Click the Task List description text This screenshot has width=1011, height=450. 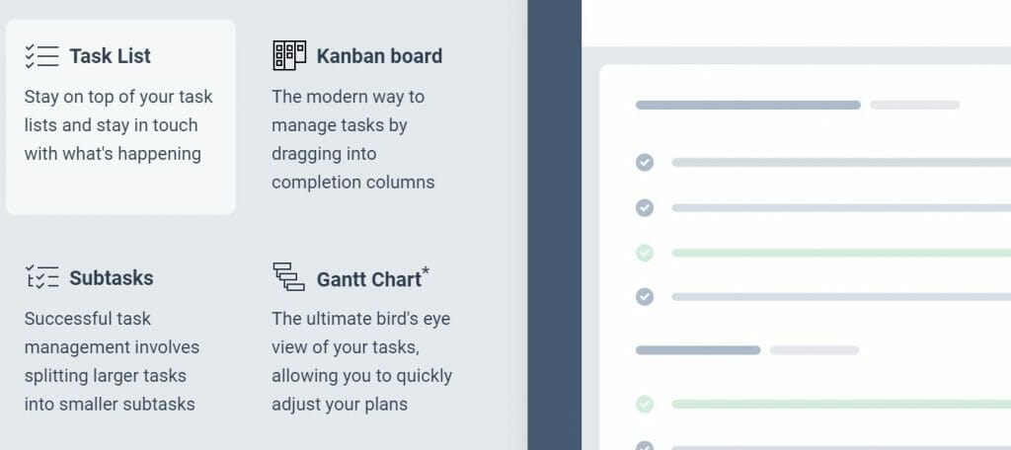click(118, 125)
